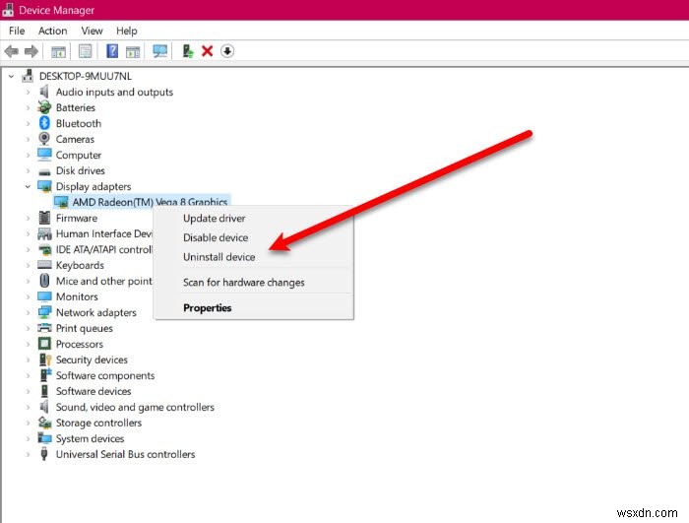Click the Back arrow toolbar icon
The height and width of the screenshot is (523, 689).
point(12,51)
